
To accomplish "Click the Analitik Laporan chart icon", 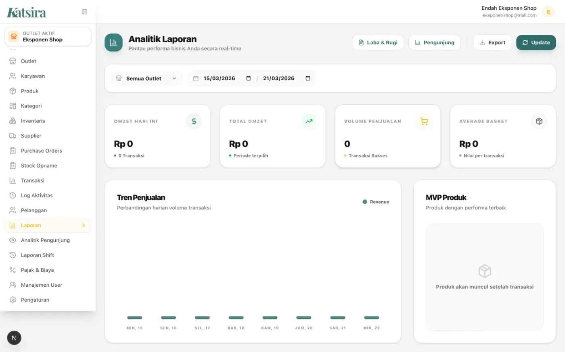I will (113, 42).
